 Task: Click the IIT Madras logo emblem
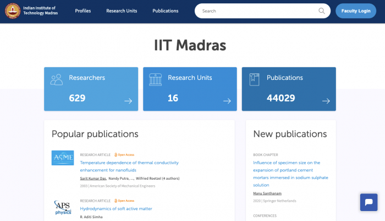click(x=13, y=11)
